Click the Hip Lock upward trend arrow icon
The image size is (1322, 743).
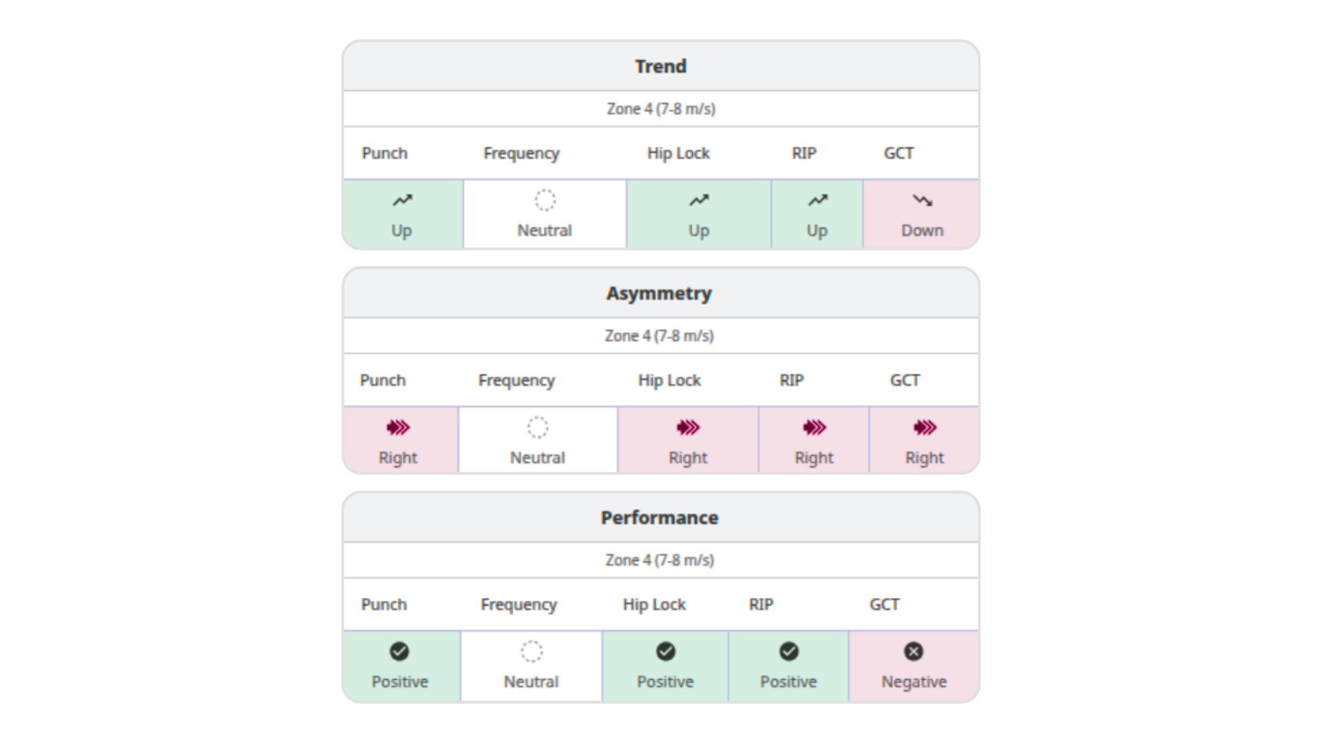click(x=699, y=200)
